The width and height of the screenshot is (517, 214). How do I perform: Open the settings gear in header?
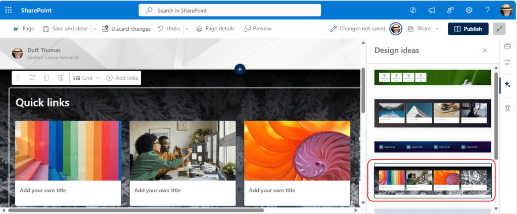tap(469, 10)
